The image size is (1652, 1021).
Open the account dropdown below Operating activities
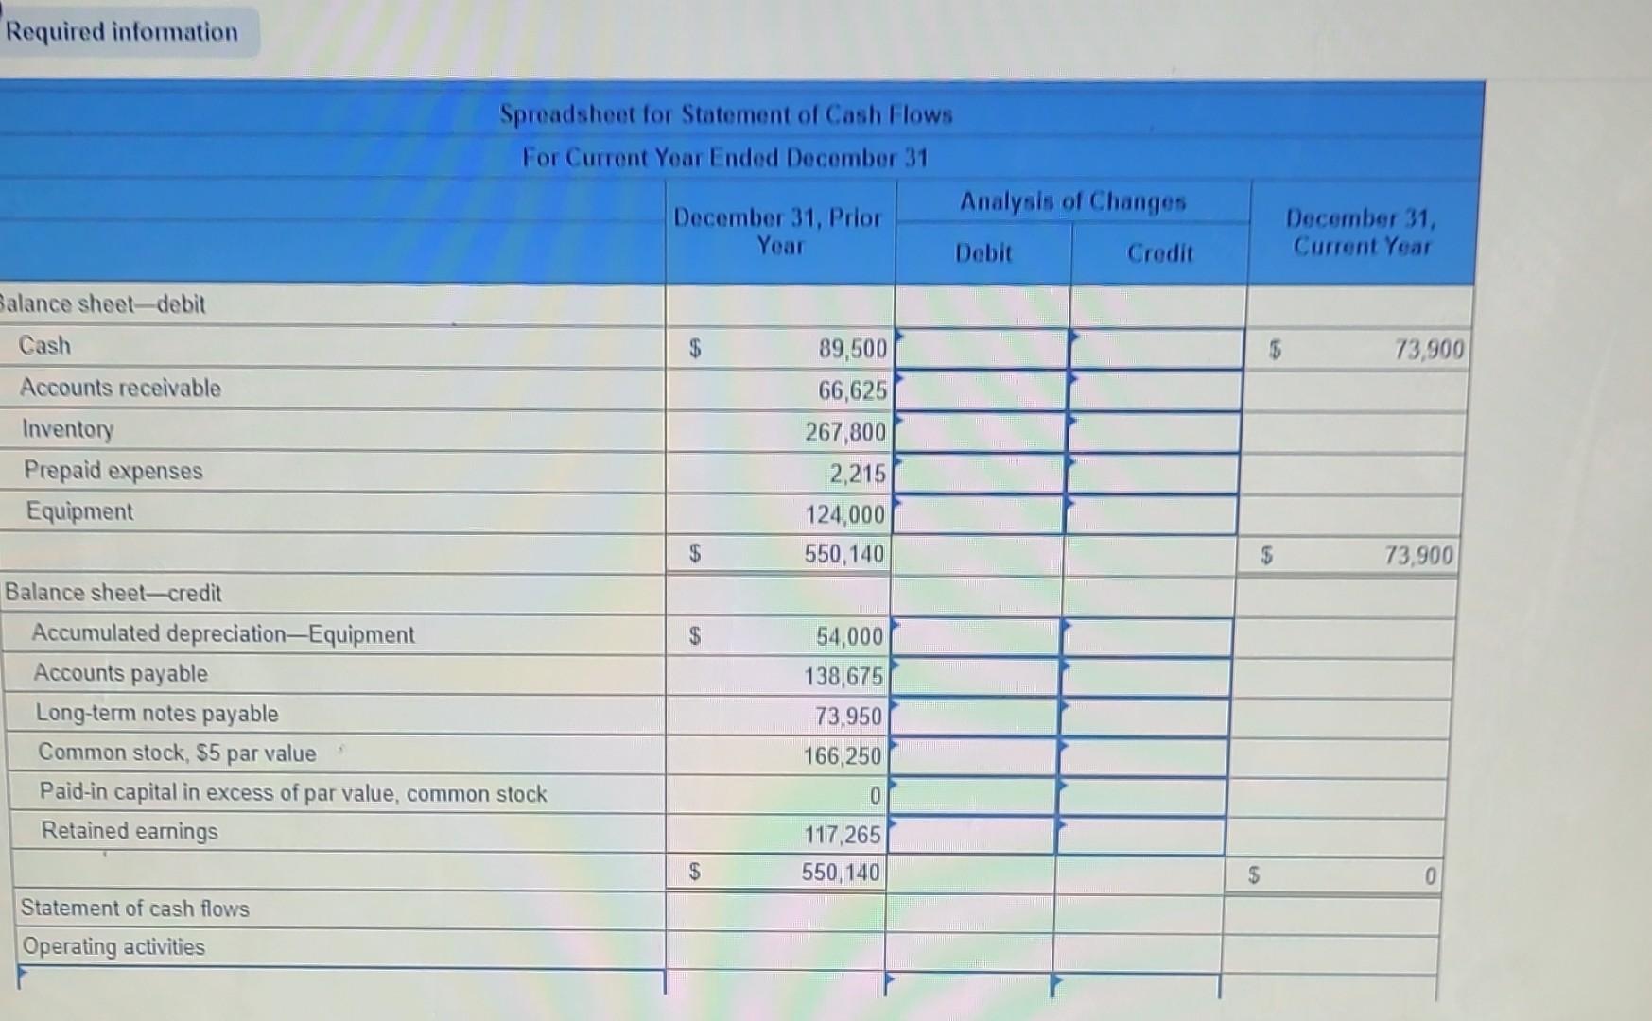(340, 981)
